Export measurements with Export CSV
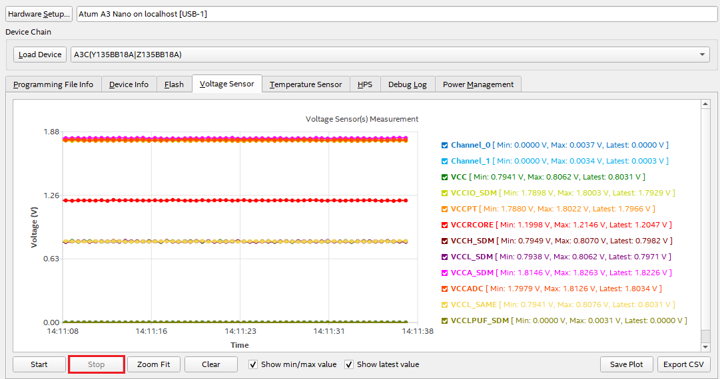The height and width of the screenshot is (379, 720). pyautogui.click(x=683, y=364)
